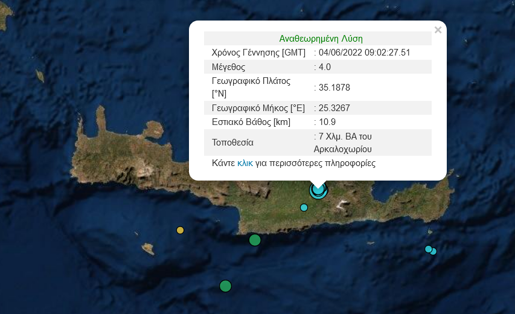Click the longitude value 25.3267

coord(334,108)
